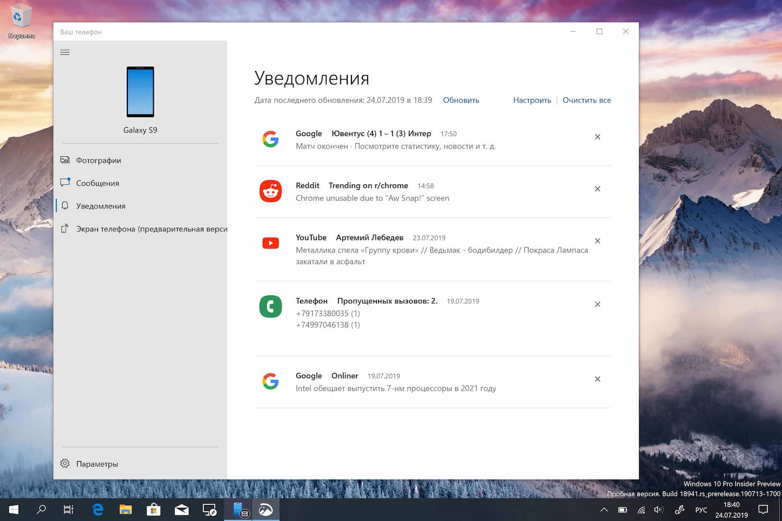Go to Сообщения in sidebar
The width and height of the screenshot is (782, 521).
click(97, 183)
